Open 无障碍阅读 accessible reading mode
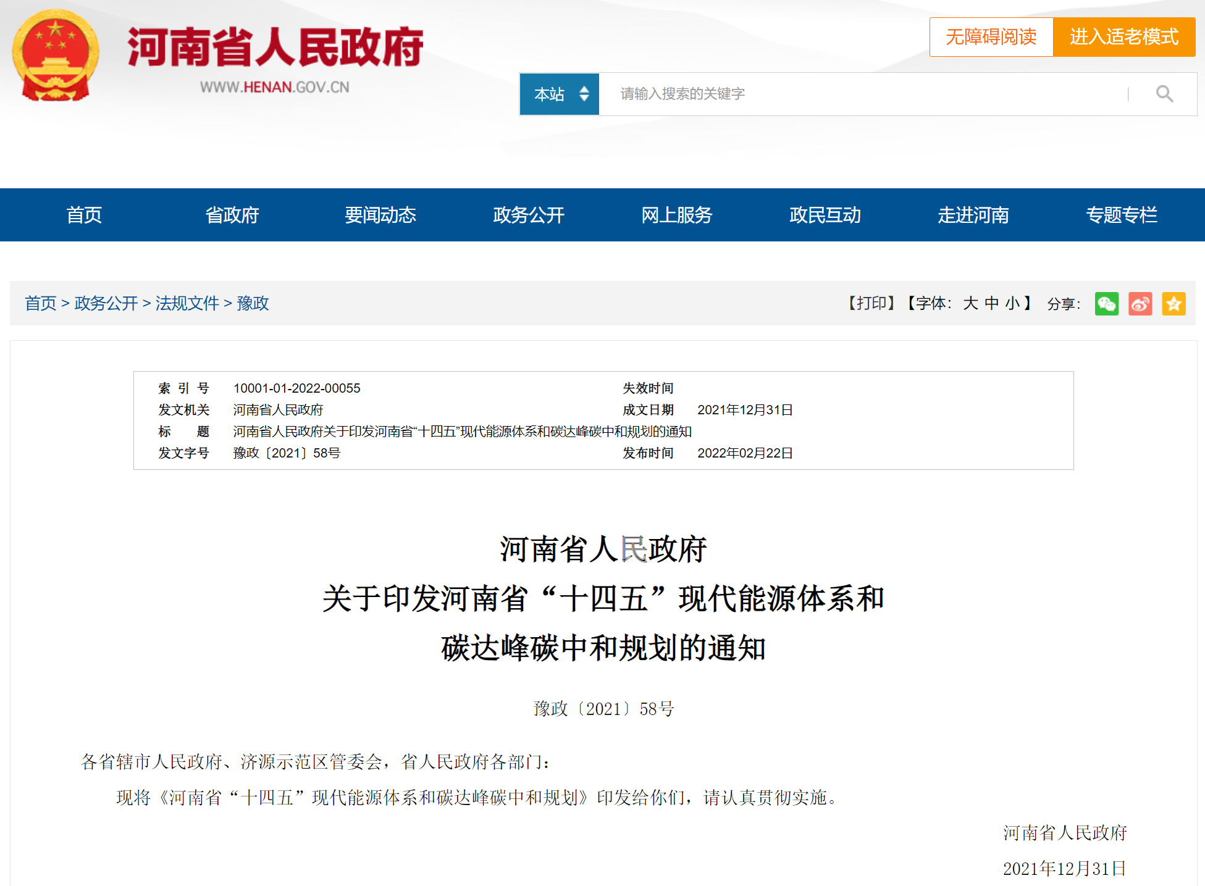1205x886 pixels. pos(991,37)
